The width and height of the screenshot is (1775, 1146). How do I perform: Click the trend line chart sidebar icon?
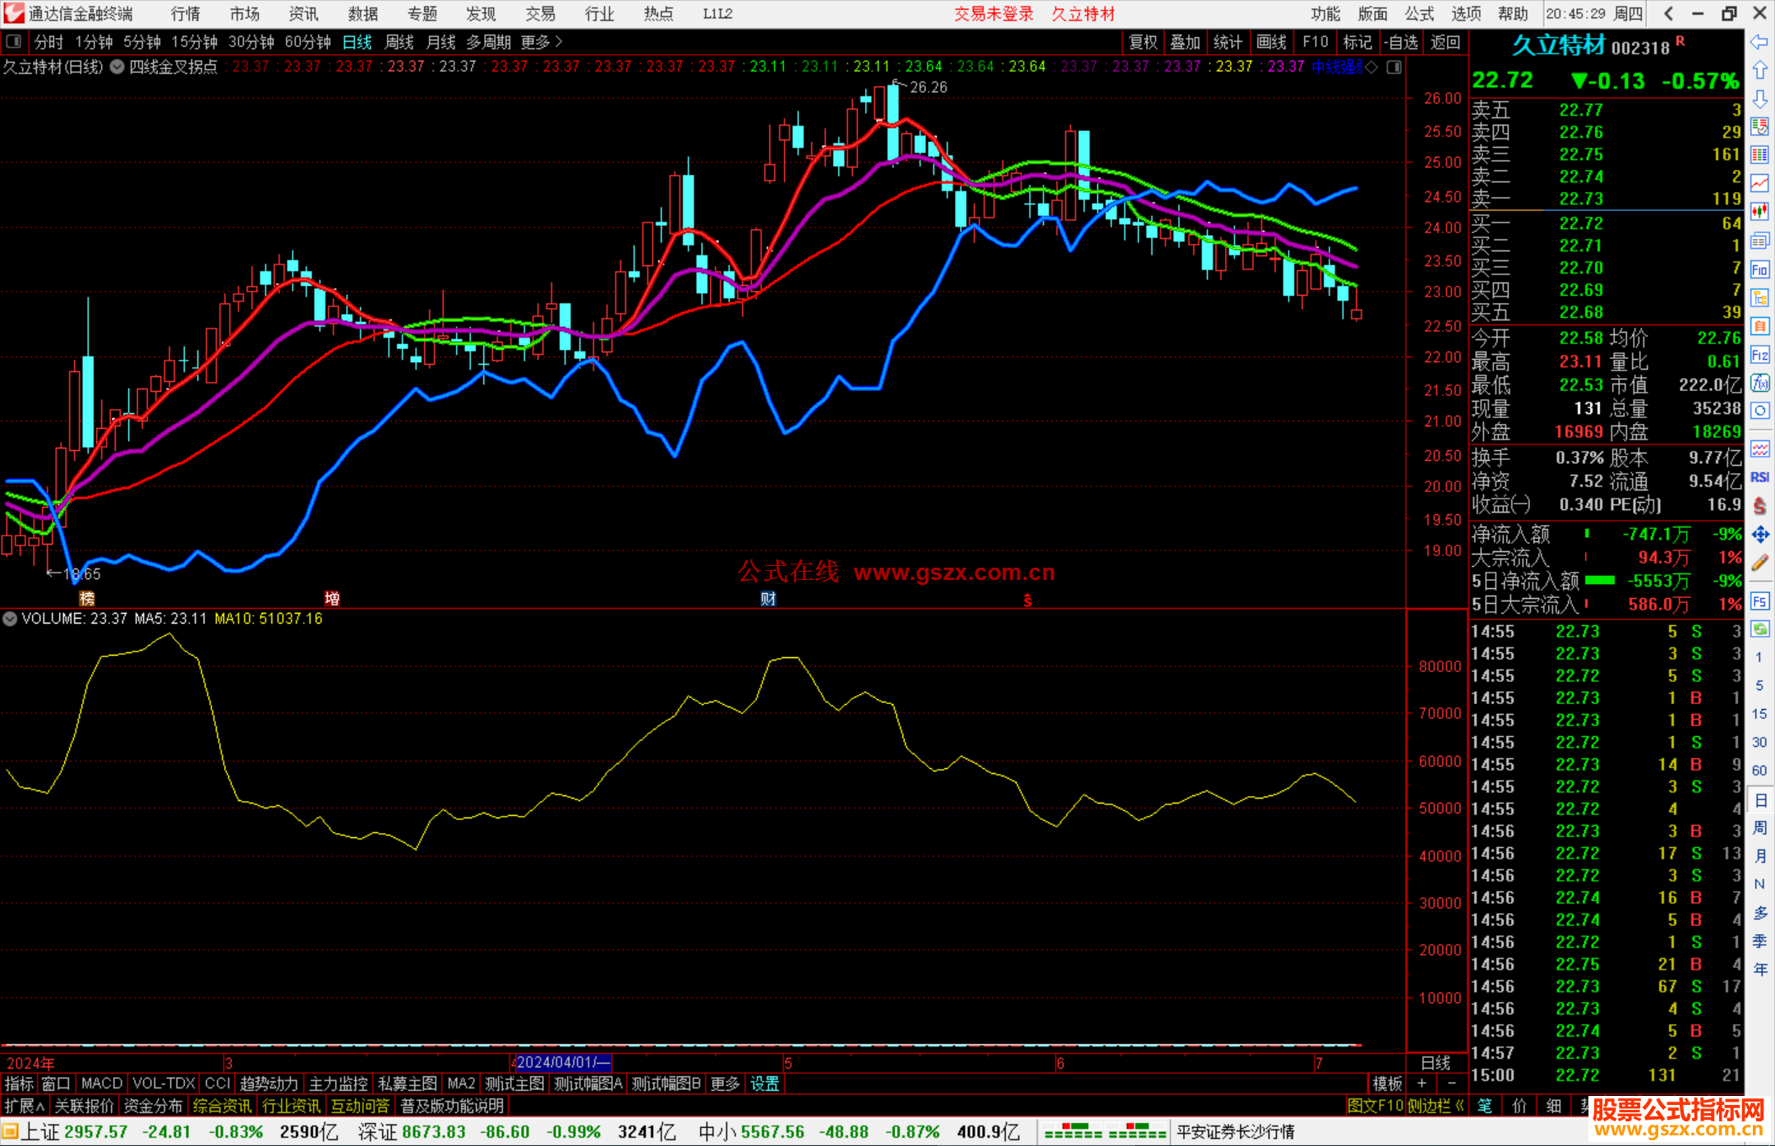[x=1759, y=183]
